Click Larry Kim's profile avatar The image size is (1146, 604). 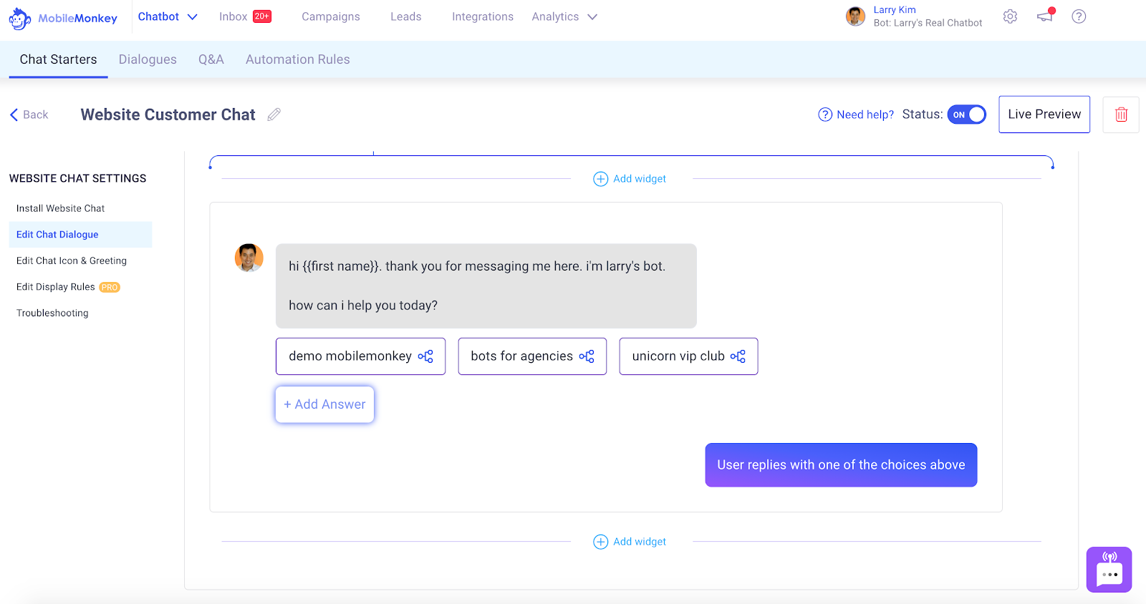(855, 16)
